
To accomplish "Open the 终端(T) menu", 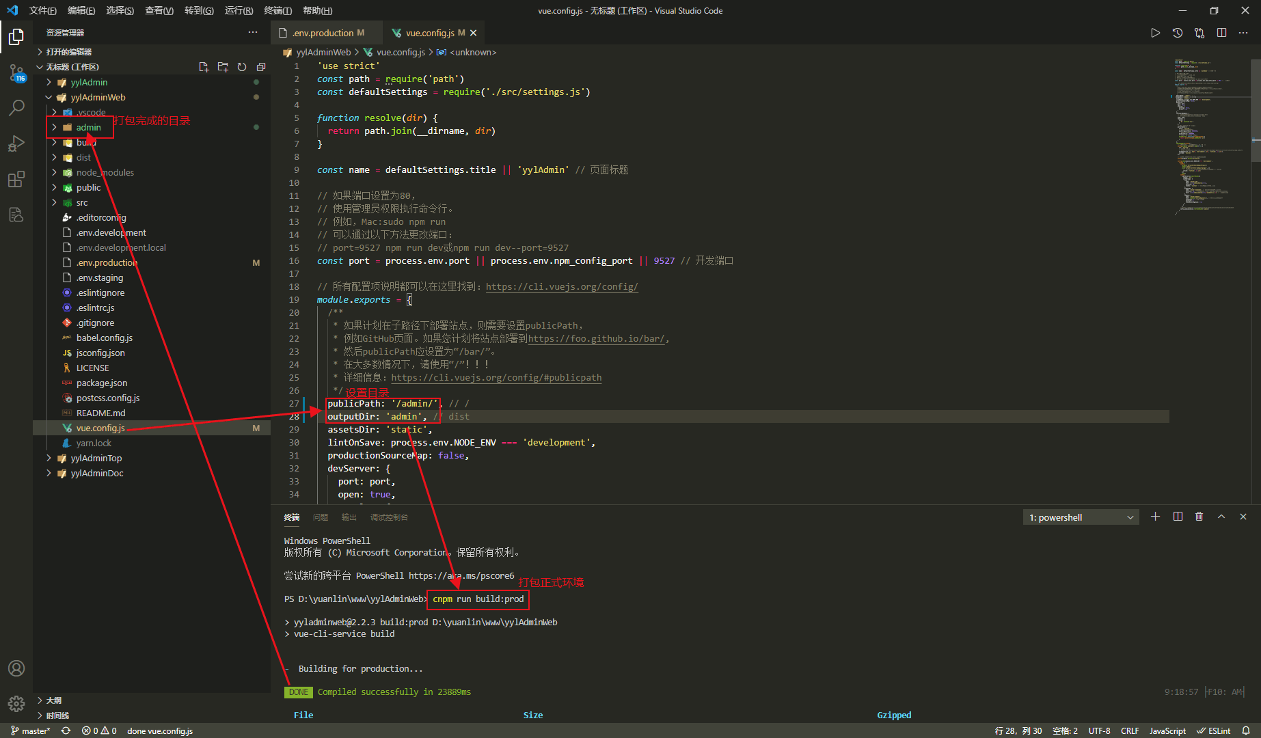I will (x=278, y=10).
